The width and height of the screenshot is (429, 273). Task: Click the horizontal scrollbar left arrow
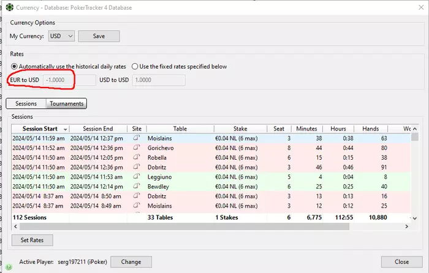[x=15, y=226]
